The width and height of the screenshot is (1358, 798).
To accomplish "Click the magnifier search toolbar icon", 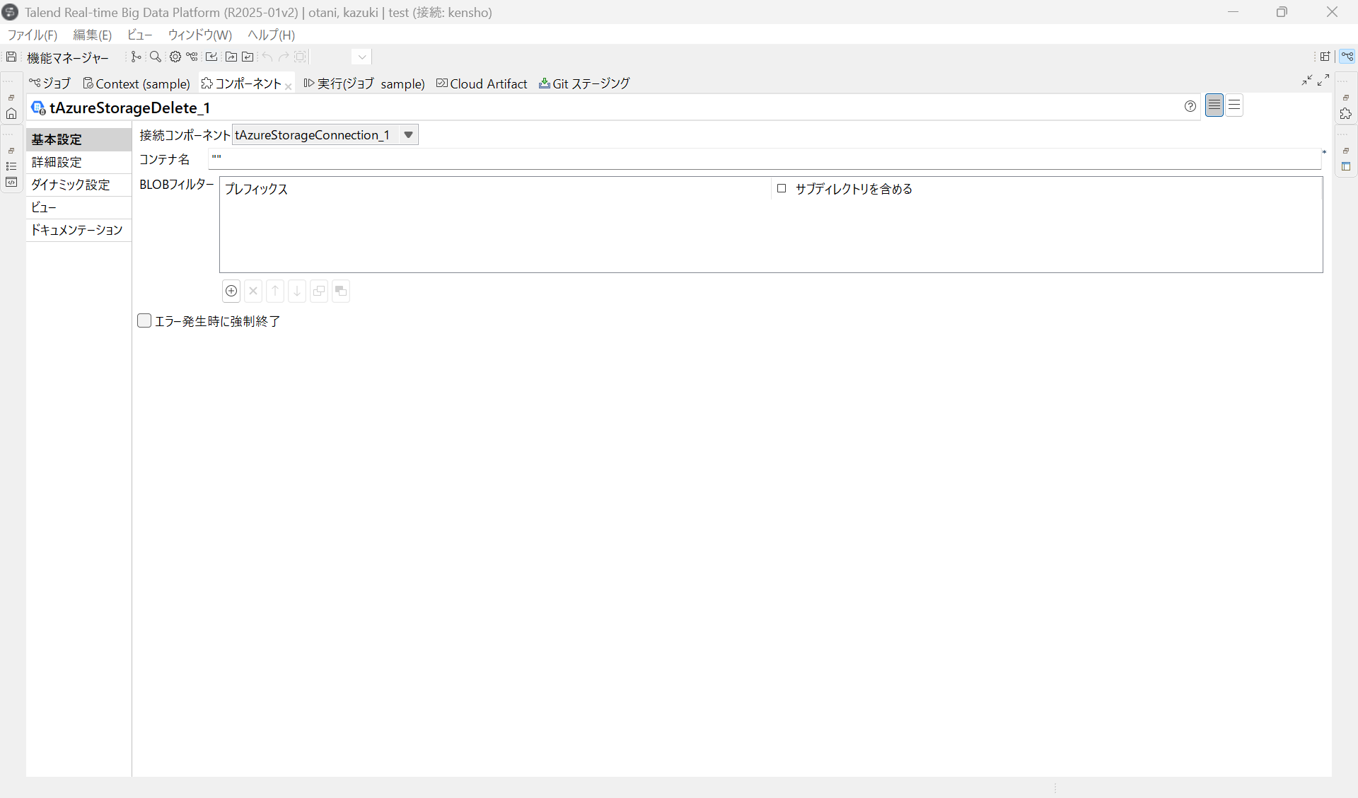I will coord(156,57).
